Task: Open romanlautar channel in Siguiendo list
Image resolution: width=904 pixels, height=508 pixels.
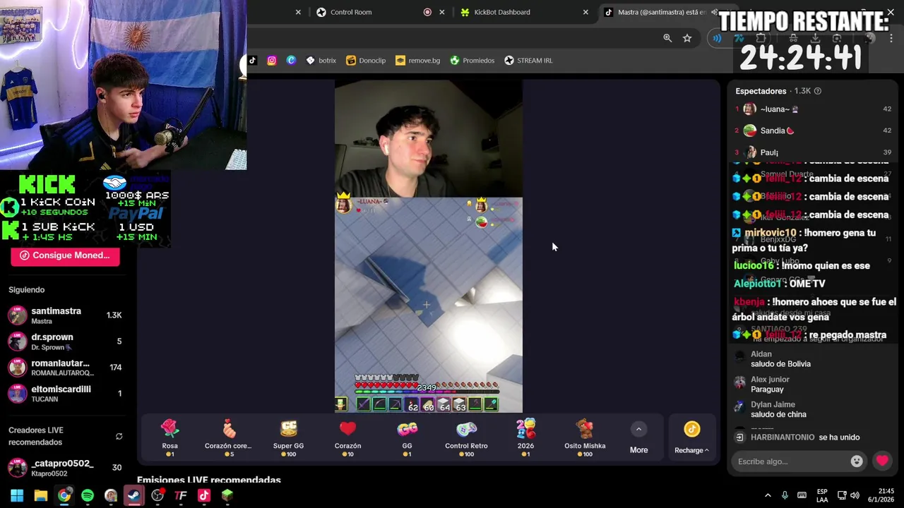Action: [x=65, y=368]
